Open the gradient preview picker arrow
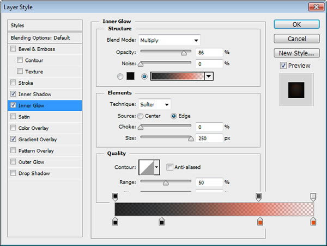This screenshot has width=327, height=246. tap(209, 76)
